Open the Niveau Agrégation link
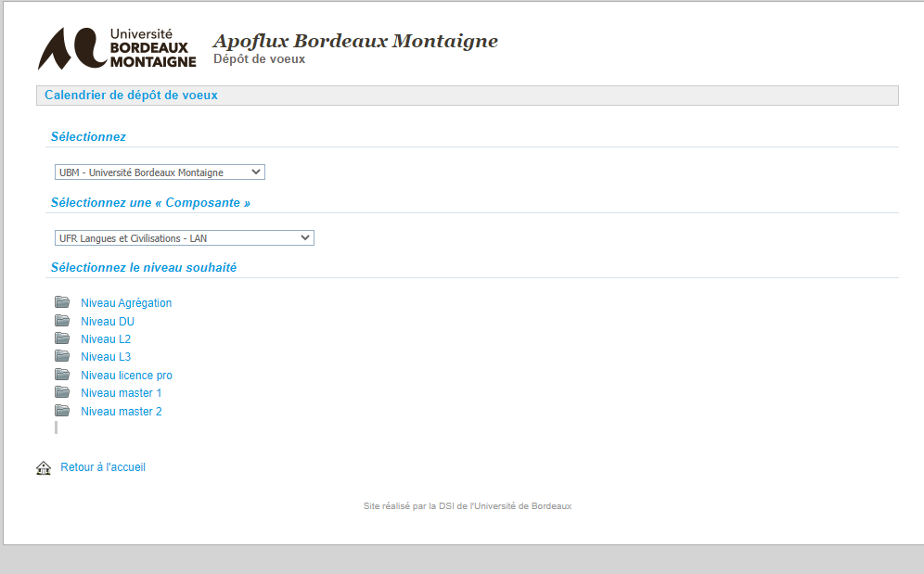924x574 pixels. coord(126,303)
